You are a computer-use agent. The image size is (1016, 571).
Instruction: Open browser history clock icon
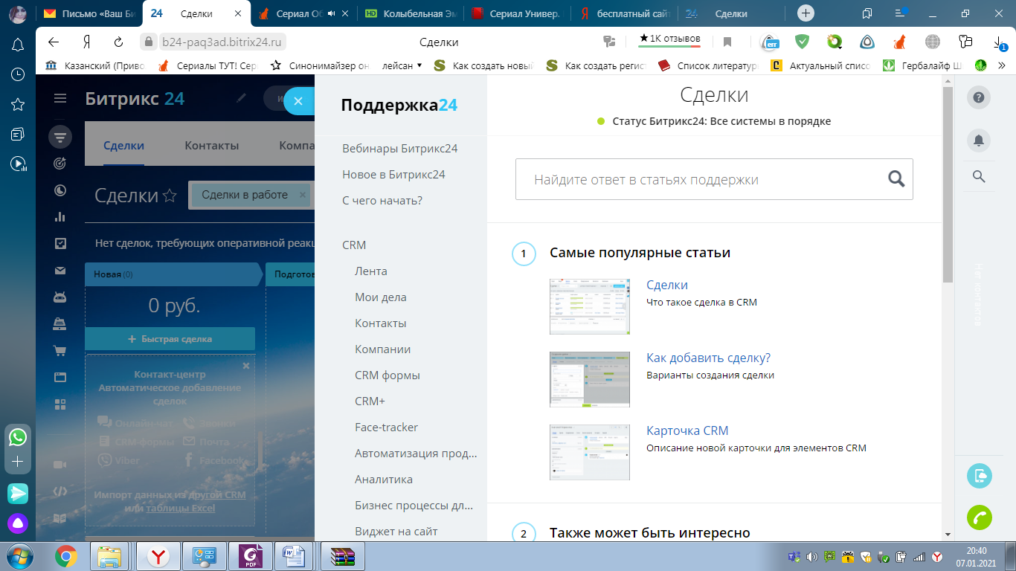pyautogui.click(x=18, y=74)
